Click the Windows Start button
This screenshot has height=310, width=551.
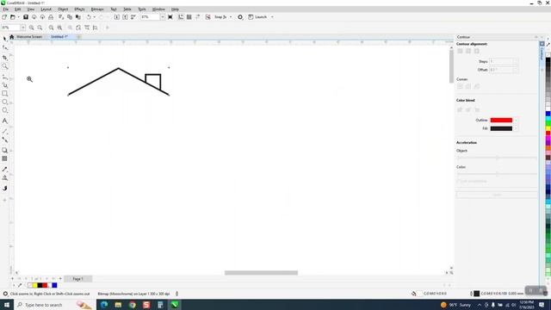(x=7, y=305)
